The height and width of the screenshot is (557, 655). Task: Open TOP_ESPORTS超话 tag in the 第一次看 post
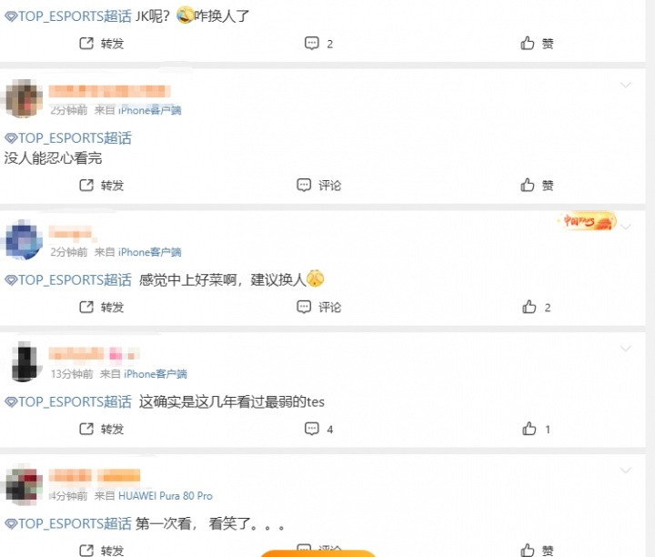pos(68,523)
